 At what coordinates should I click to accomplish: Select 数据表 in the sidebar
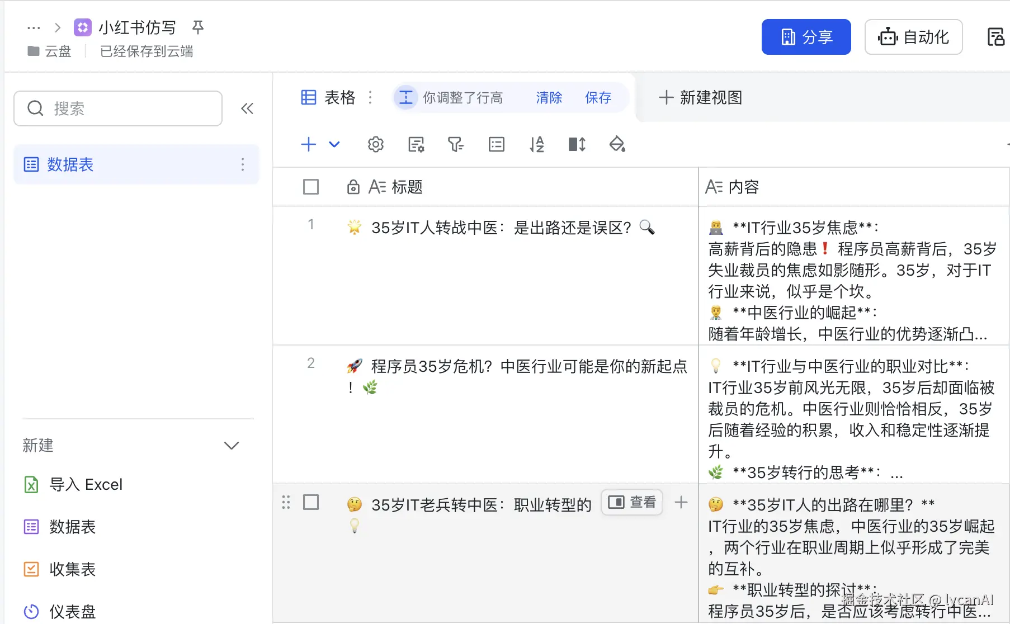(x=136, y=164)
